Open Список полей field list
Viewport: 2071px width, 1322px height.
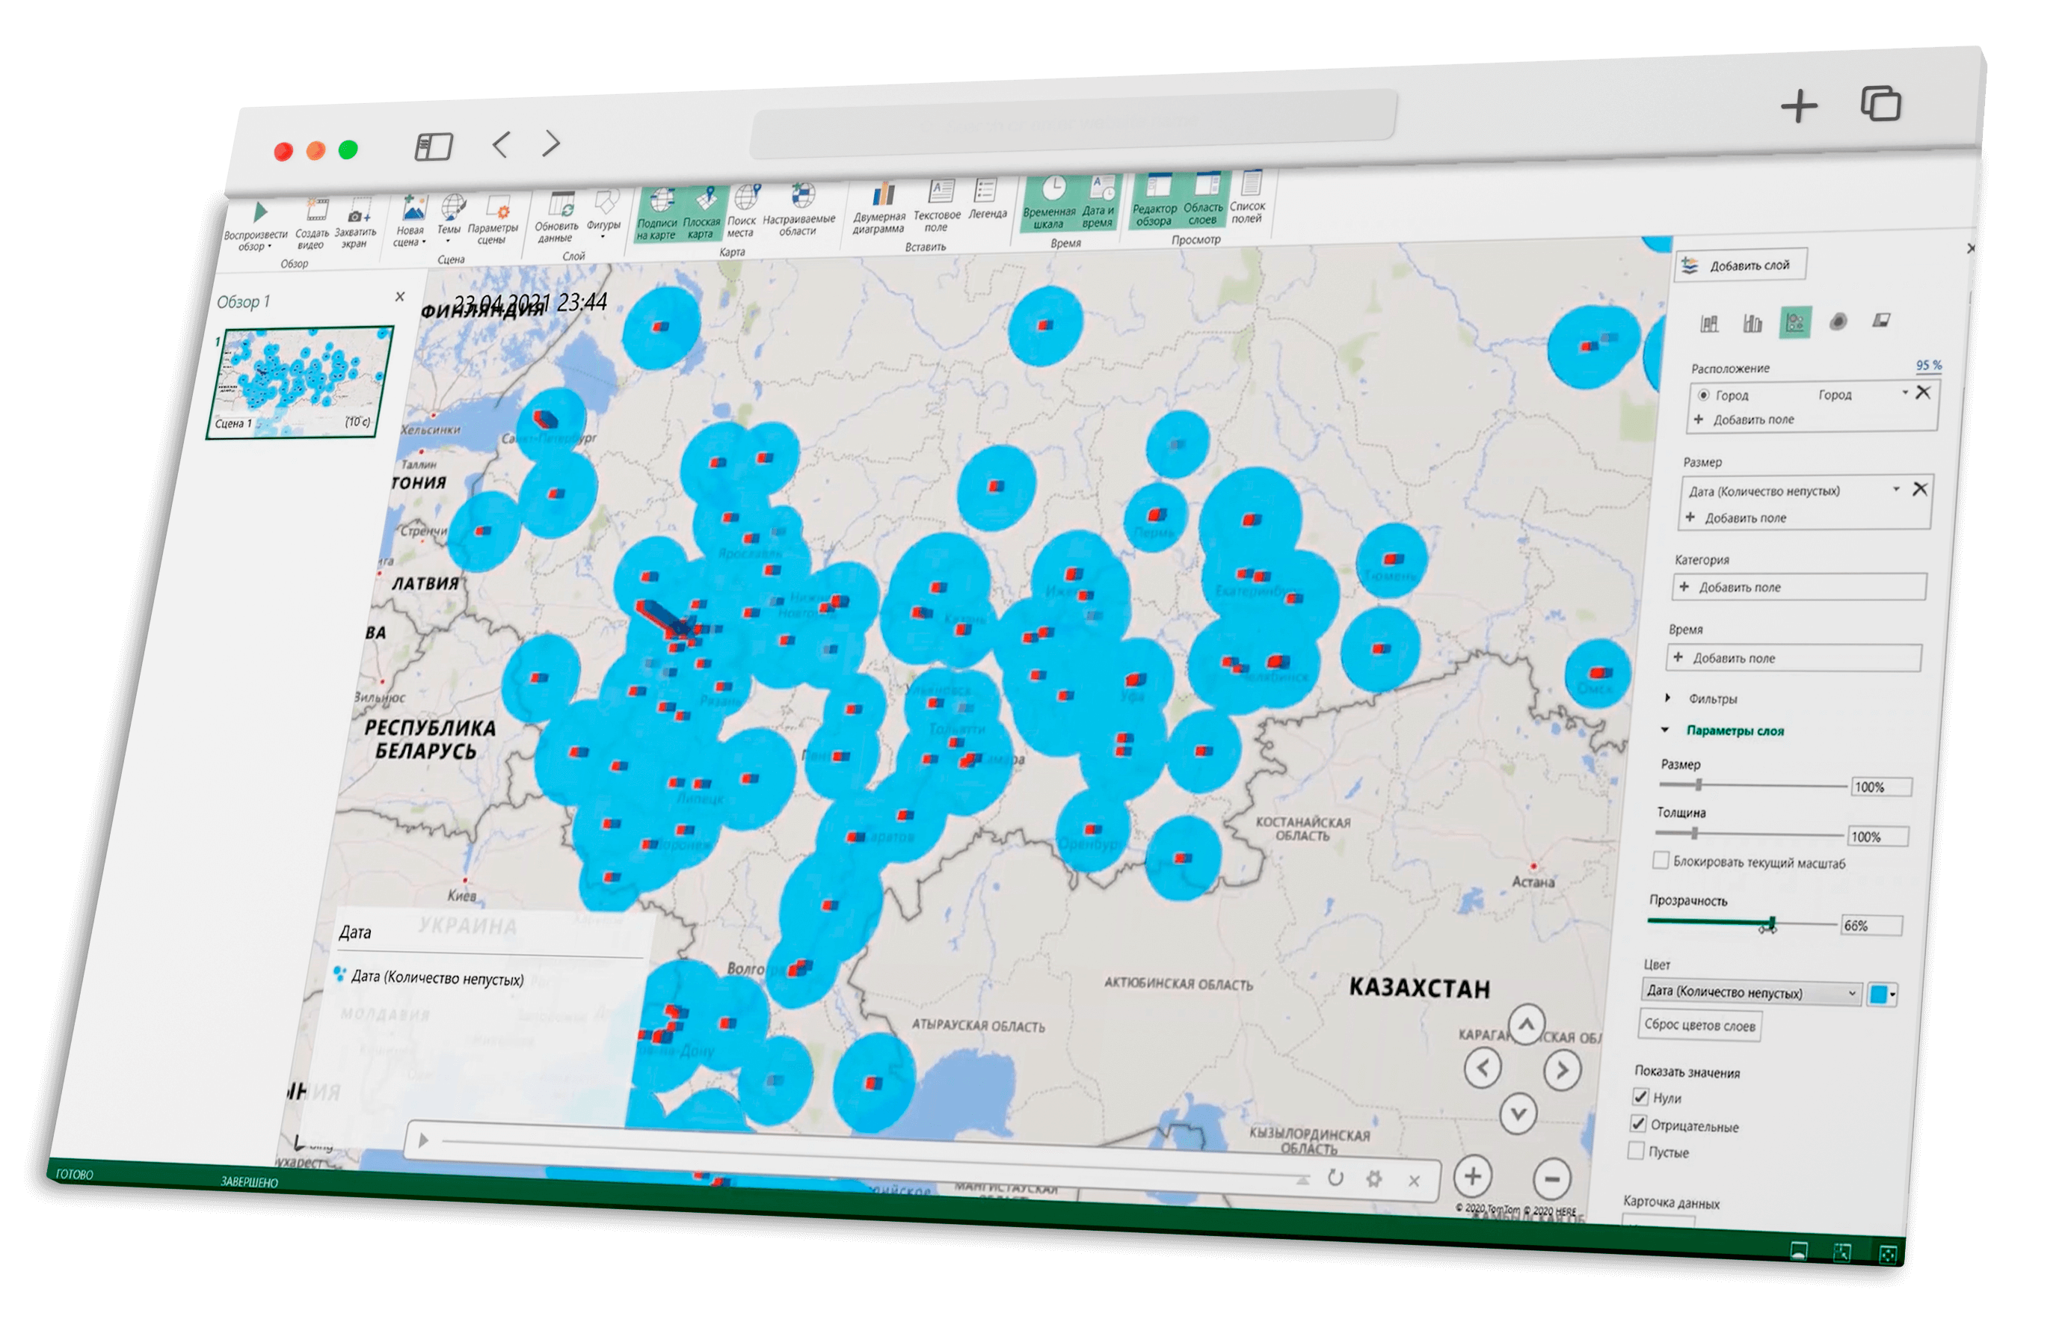1248,197
